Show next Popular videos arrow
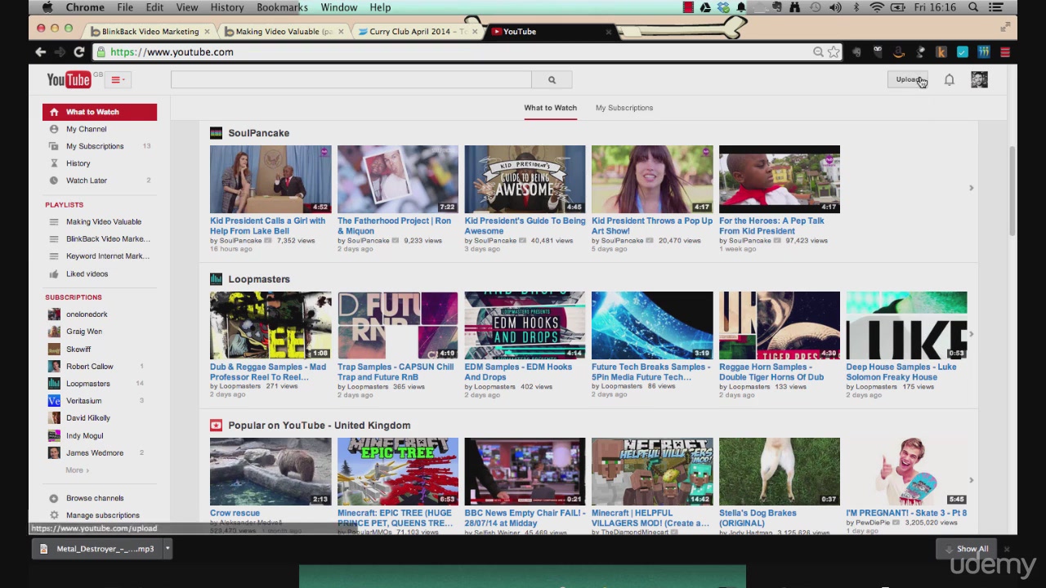 (x=971, y=480)
